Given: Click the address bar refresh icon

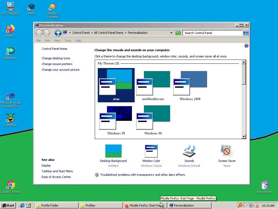Looking at the screenshot, I should point(178,33).
